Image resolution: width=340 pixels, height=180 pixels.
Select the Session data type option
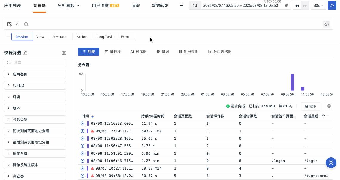tap(22, 37)
